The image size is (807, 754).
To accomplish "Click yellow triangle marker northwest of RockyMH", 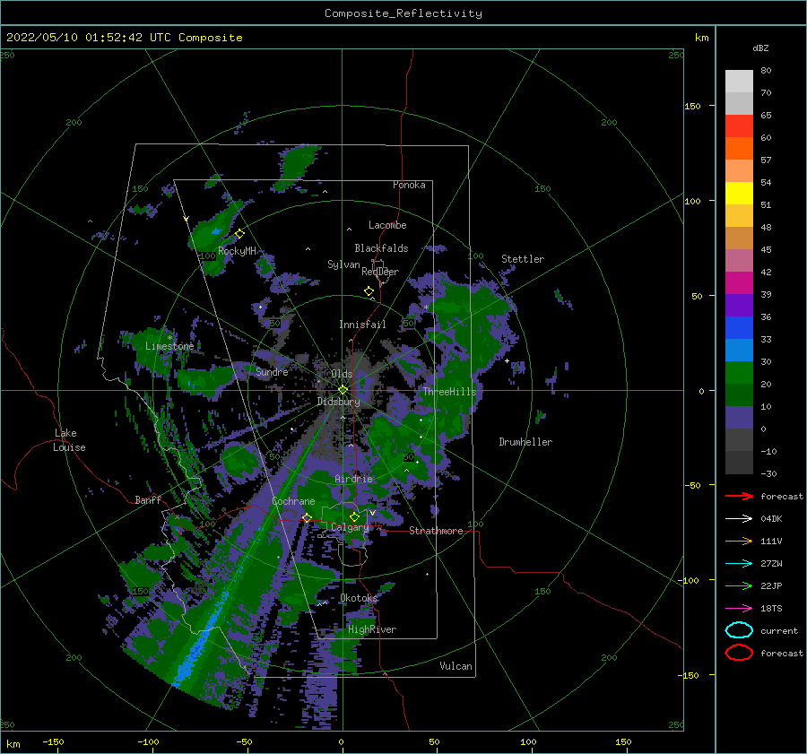I will (187, 220).
